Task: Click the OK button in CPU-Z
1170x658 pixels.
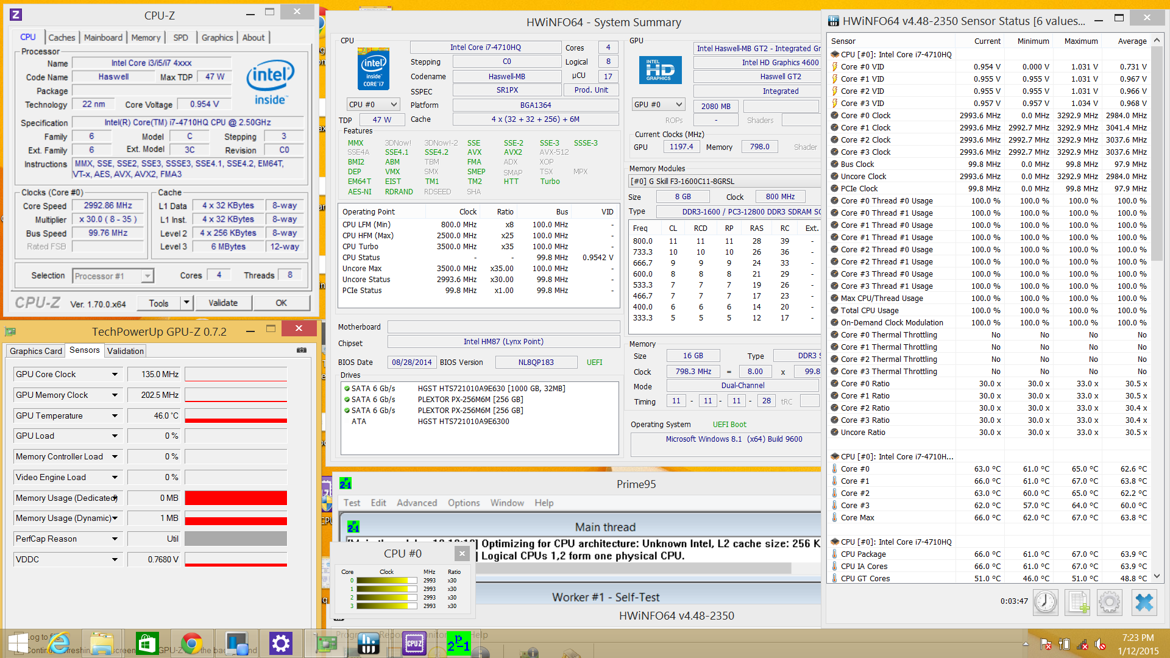Action: [x=281, y=303]
